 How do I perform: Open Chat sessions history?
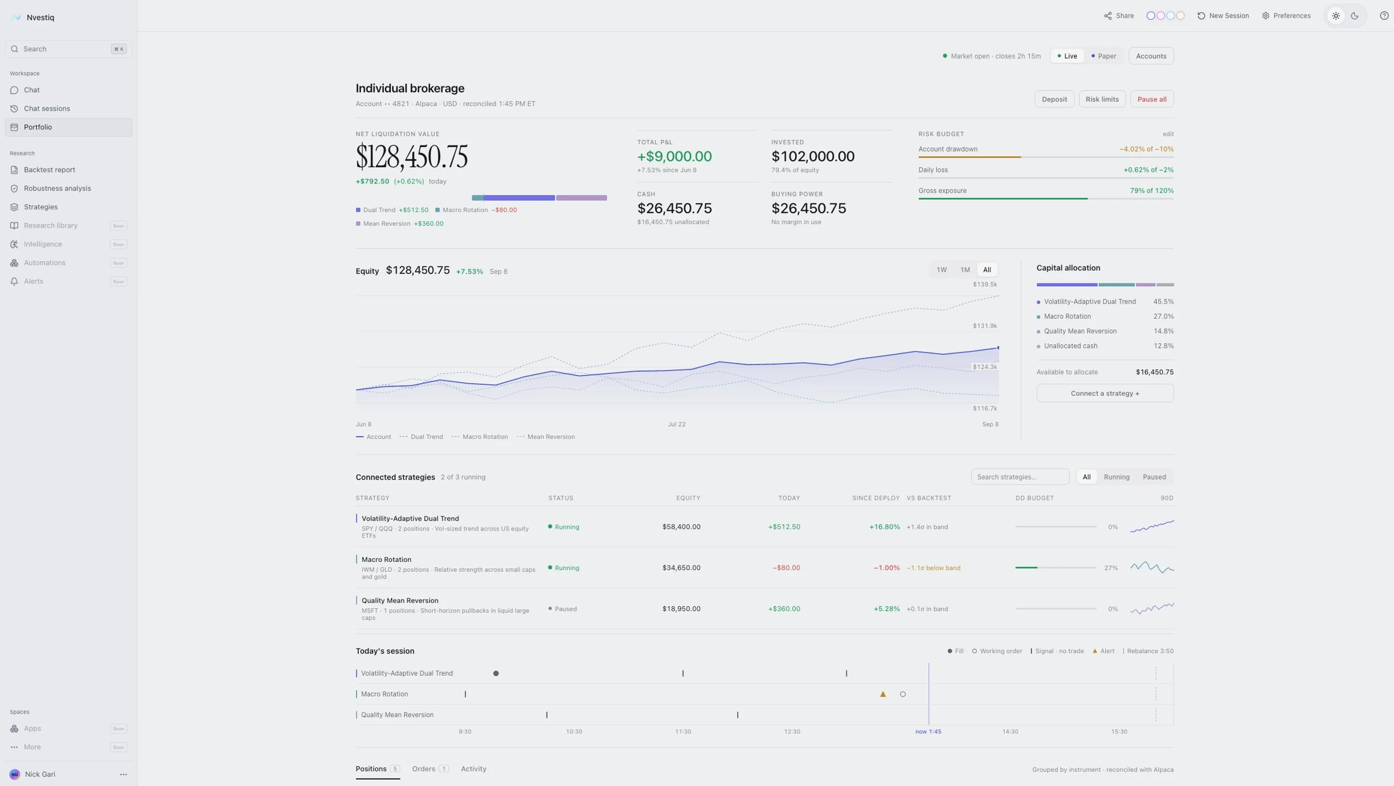click(x=69, y=109)
